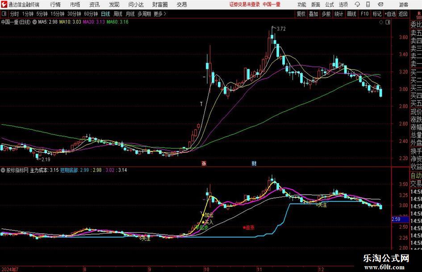Viewport: 422px width, 272px height.
Task: Open the 选项 menu
Action: click(343, 4)
